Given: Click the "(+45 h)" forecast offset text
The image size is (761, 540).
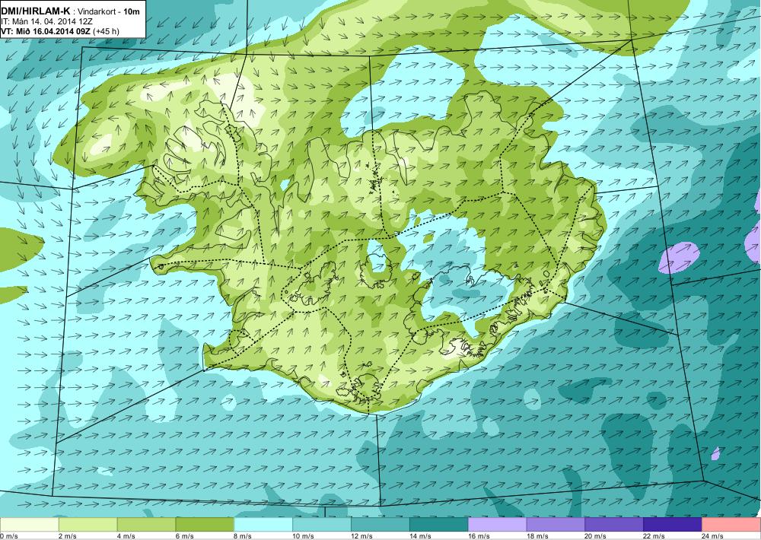Looking at the screenshot, I should point(106,31).
